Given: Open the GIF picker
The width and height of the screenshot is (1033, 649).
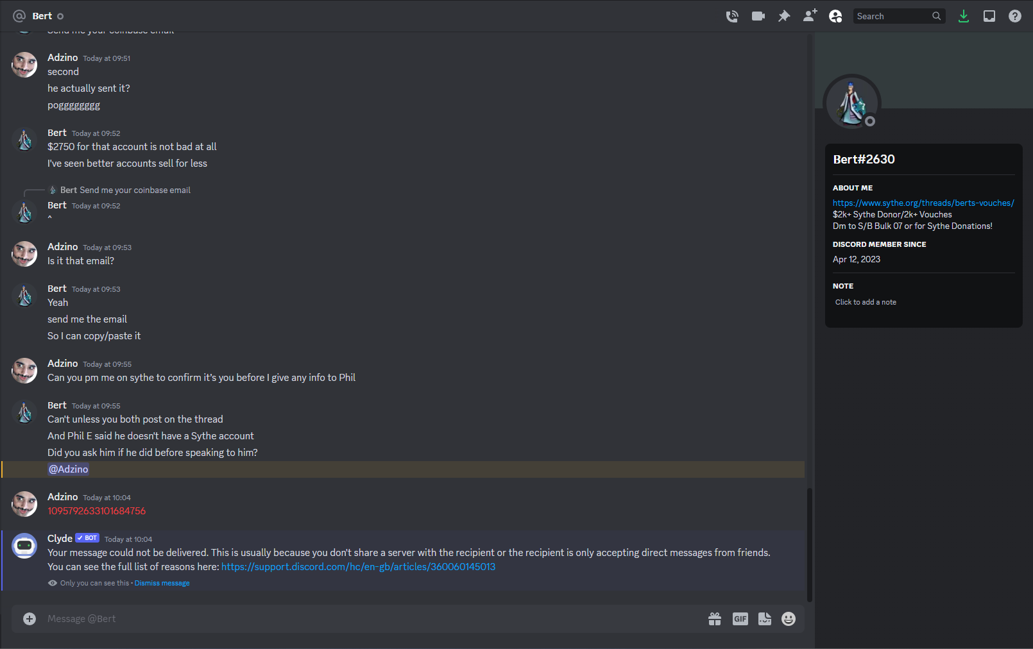Looking at the screenshot, I should click(740, 619).
